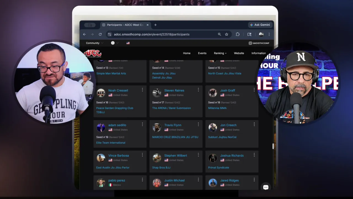Screen dimensions: 353x199
Task: Open the chat support bubble
Action: point(266,187)
